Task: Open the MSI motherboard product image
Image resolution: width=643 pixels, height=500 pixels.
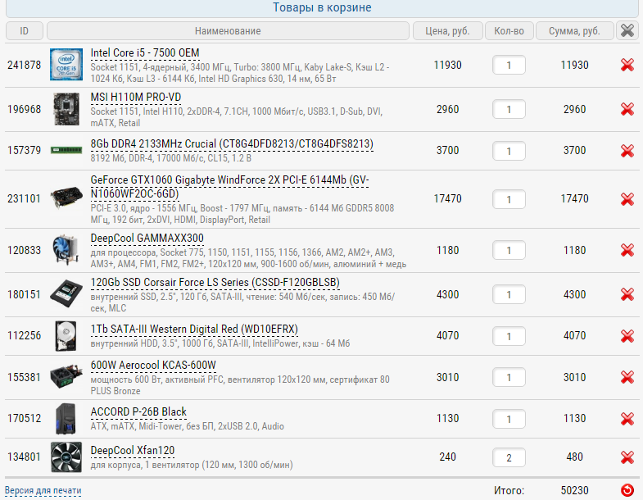Action: pos(66,109)
